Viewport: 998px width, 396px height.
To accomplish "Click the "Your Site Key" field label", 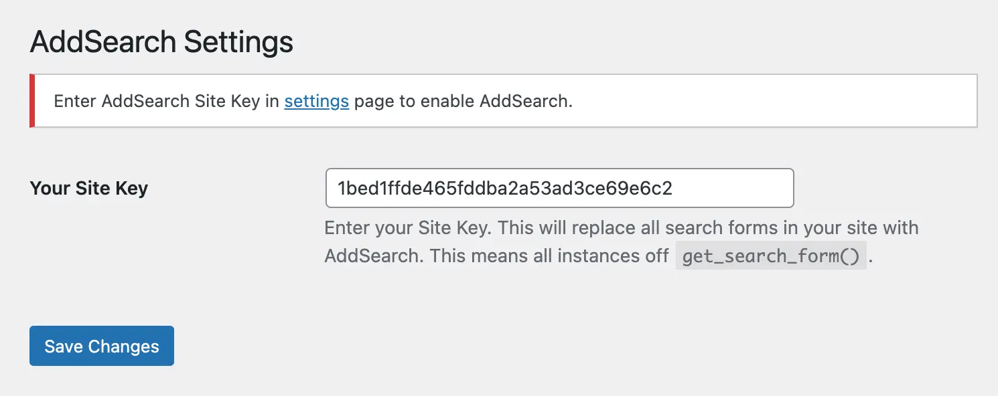I will tap(89, 188).
